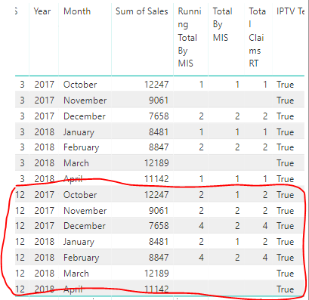Click sales value 9061 in MIS 12 November row
The height and width of the screenshot is (300, 309).
click(159, 211)
